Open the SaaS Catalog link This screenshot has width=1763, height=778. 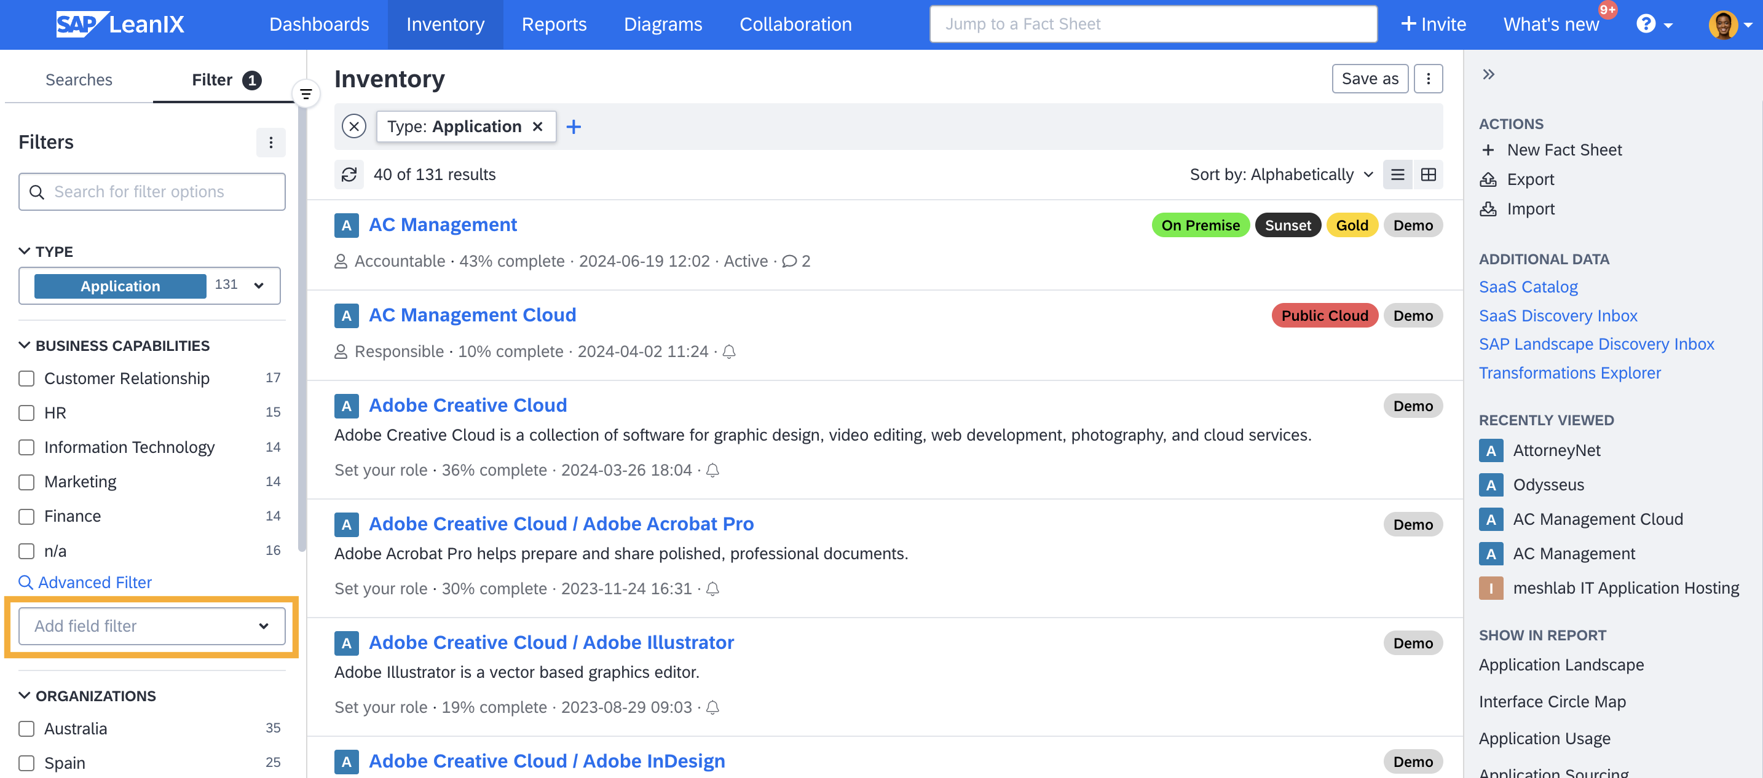point(1528,287)
